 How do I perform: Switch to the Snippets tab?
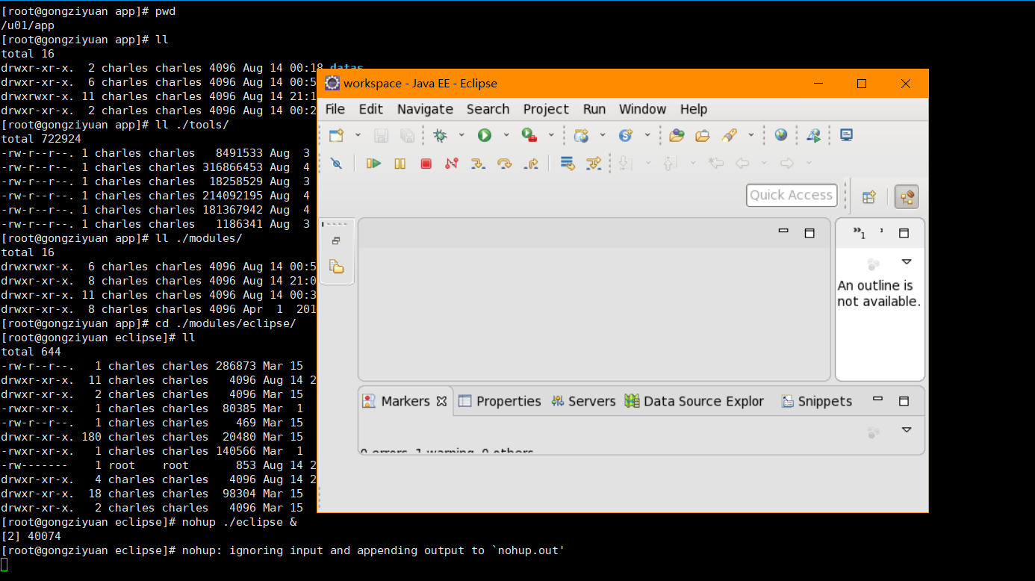point(816,401)
